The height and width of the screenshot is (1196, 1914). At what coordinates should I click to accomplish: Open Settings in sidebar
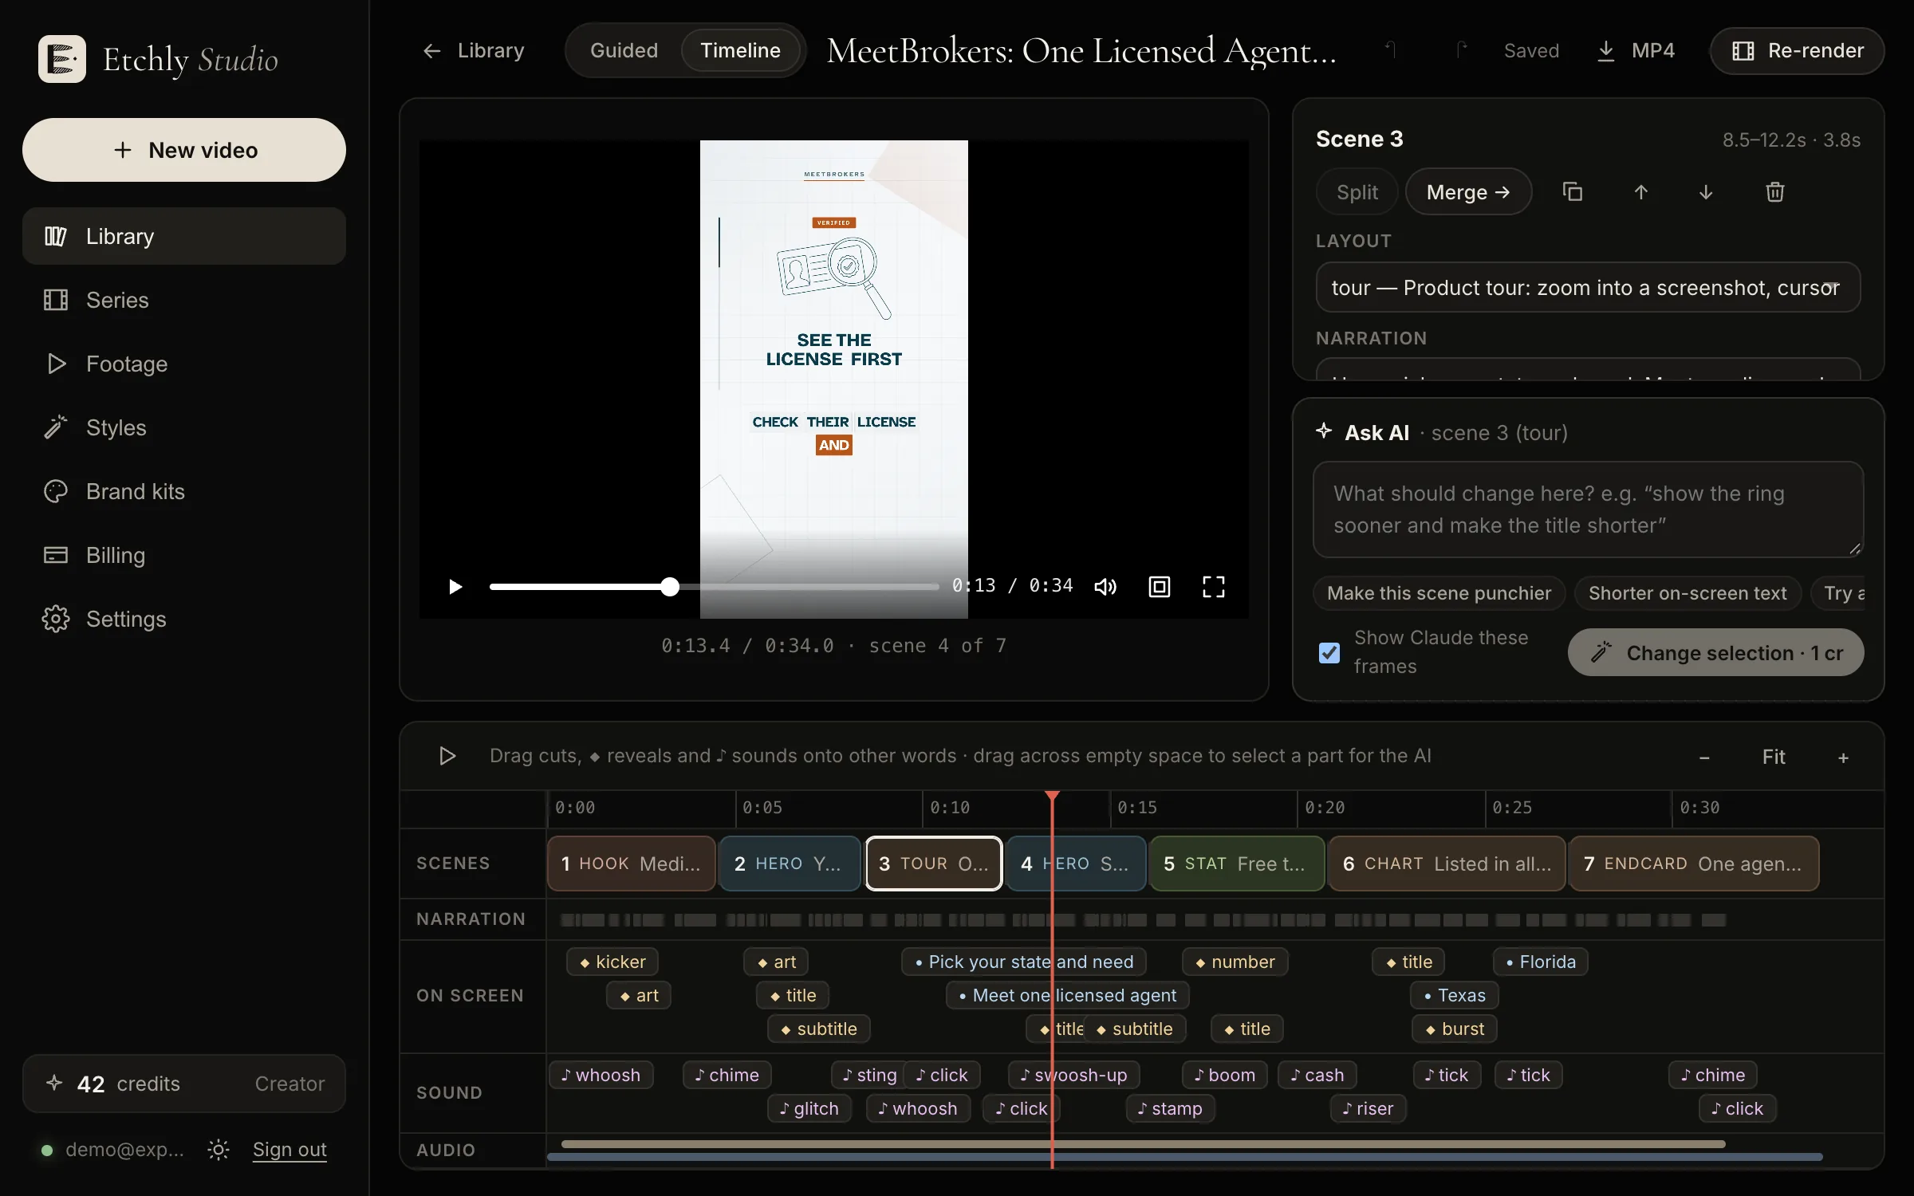pos(184,619)
